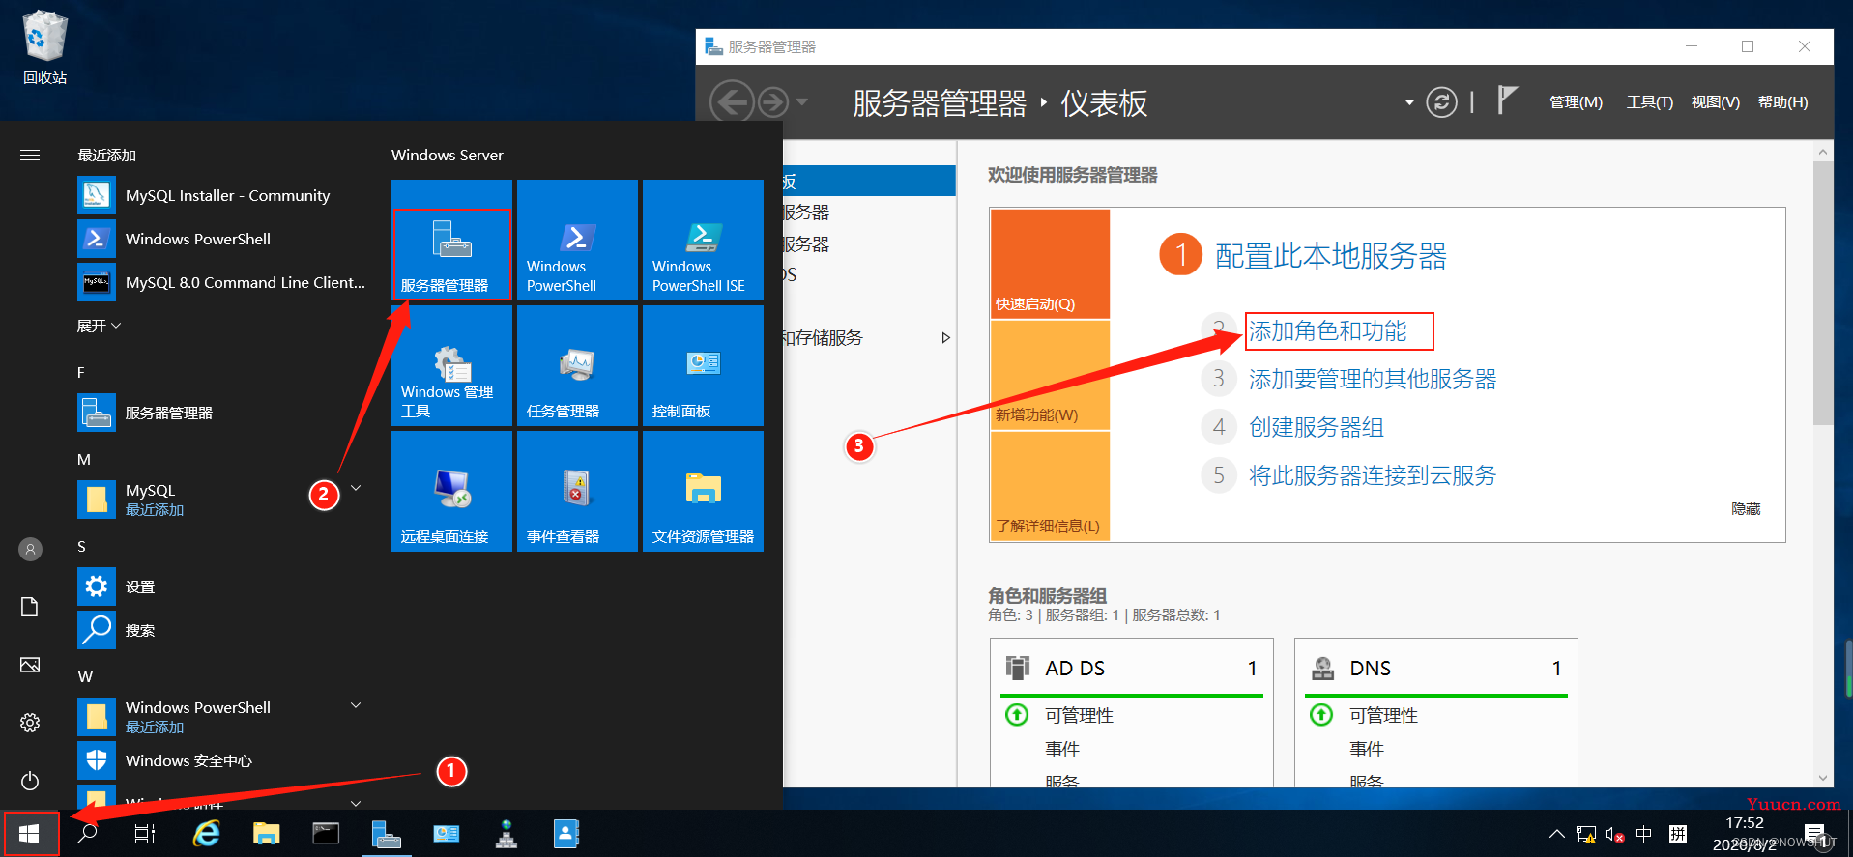Click 隐藏 to hide welcome panel

(x=1746, y=509)
